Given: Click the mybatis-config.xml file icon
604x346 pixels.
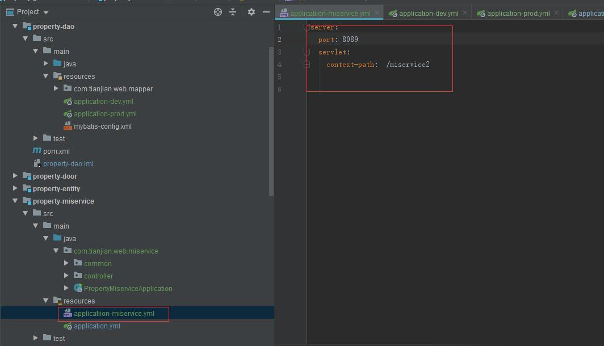Looking at the screenshot, I should (68, 126).
